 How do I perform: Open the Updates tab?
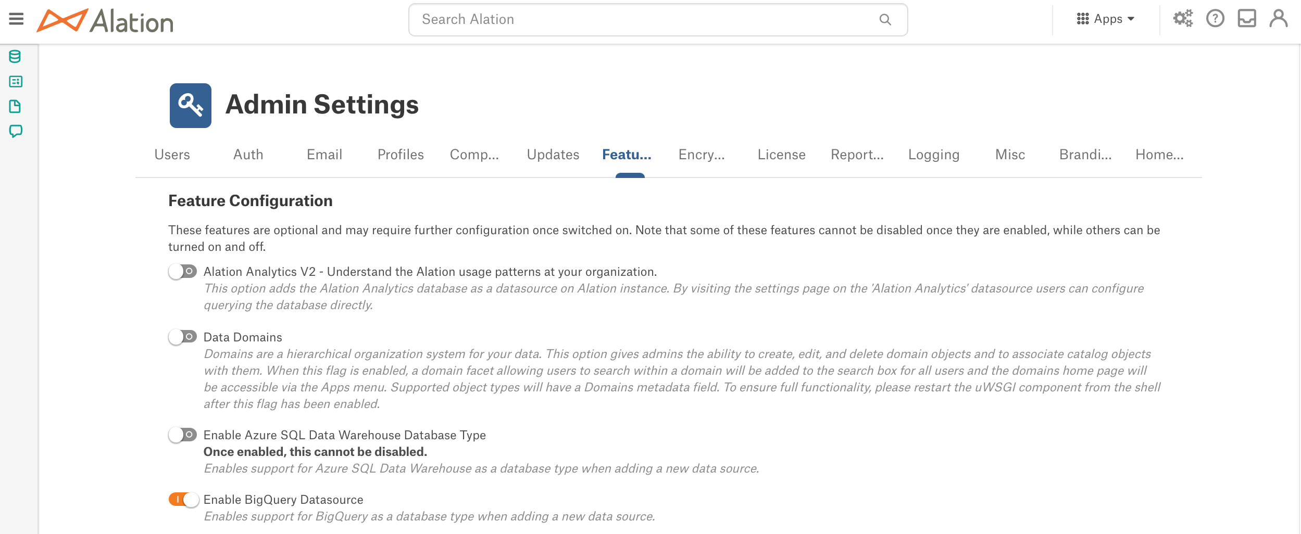[x=553, y=155]
